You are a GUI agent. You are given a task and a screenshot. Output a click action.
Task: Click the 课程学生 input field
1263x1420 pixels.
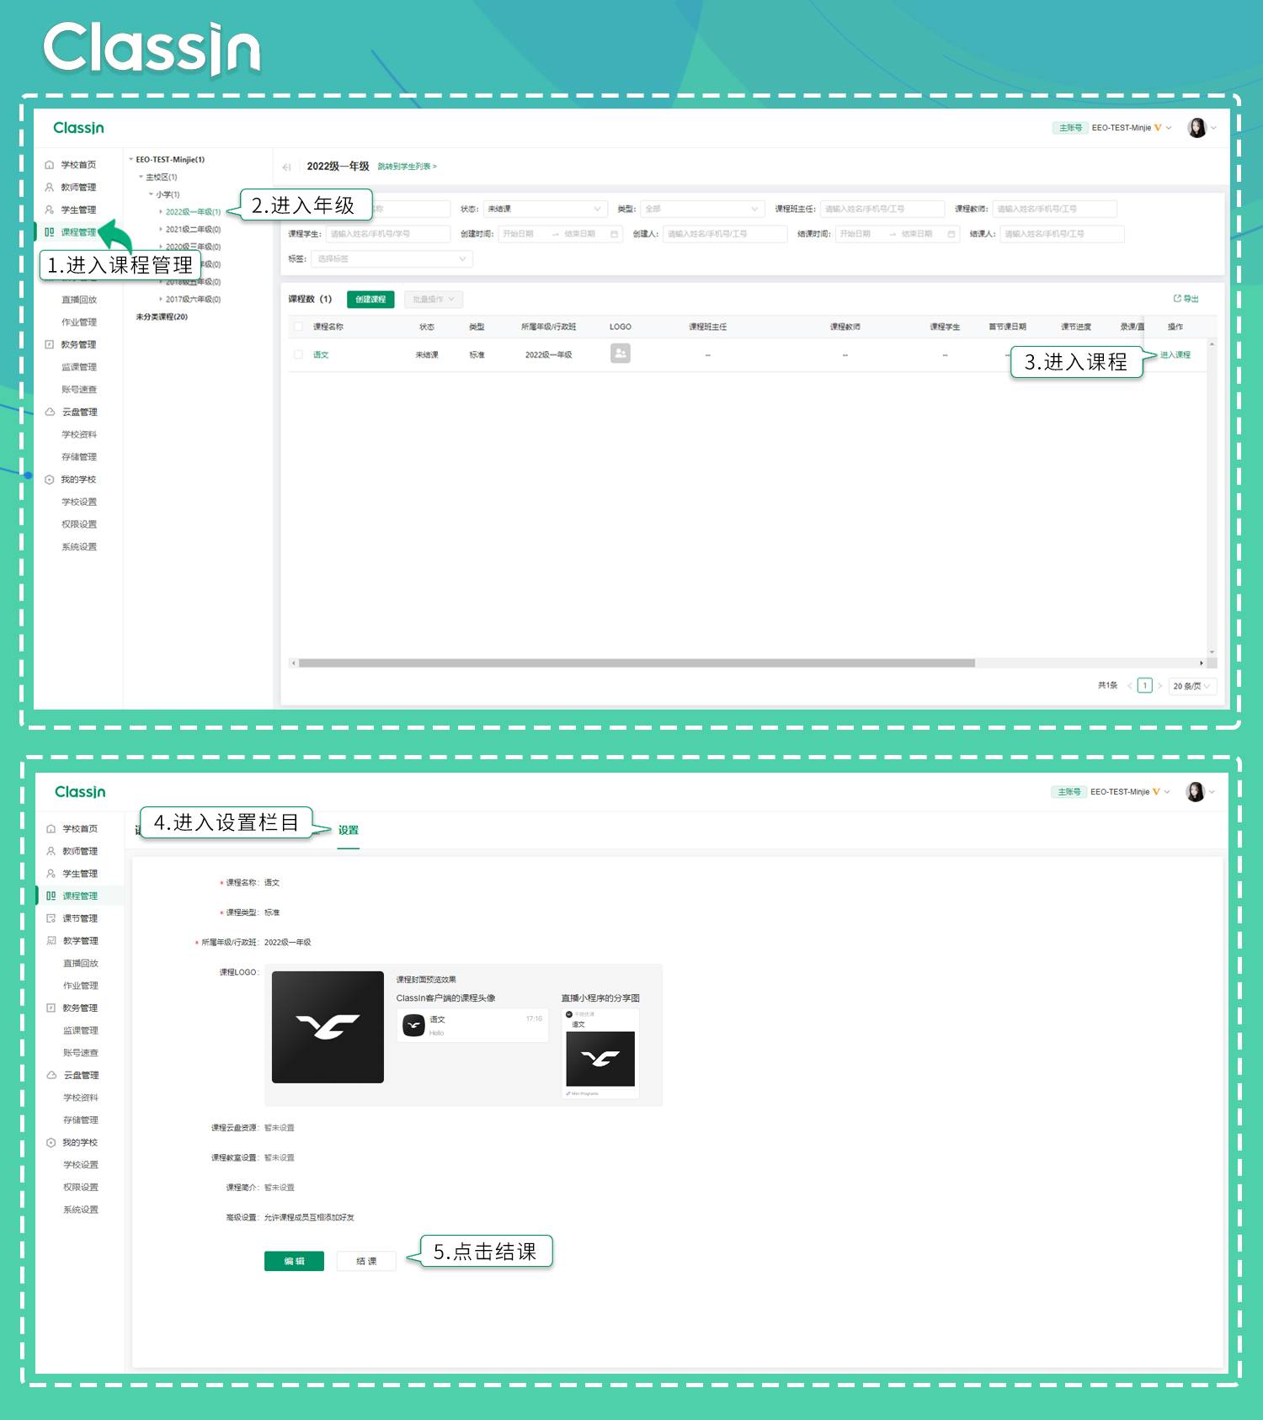tap(388, 234)
